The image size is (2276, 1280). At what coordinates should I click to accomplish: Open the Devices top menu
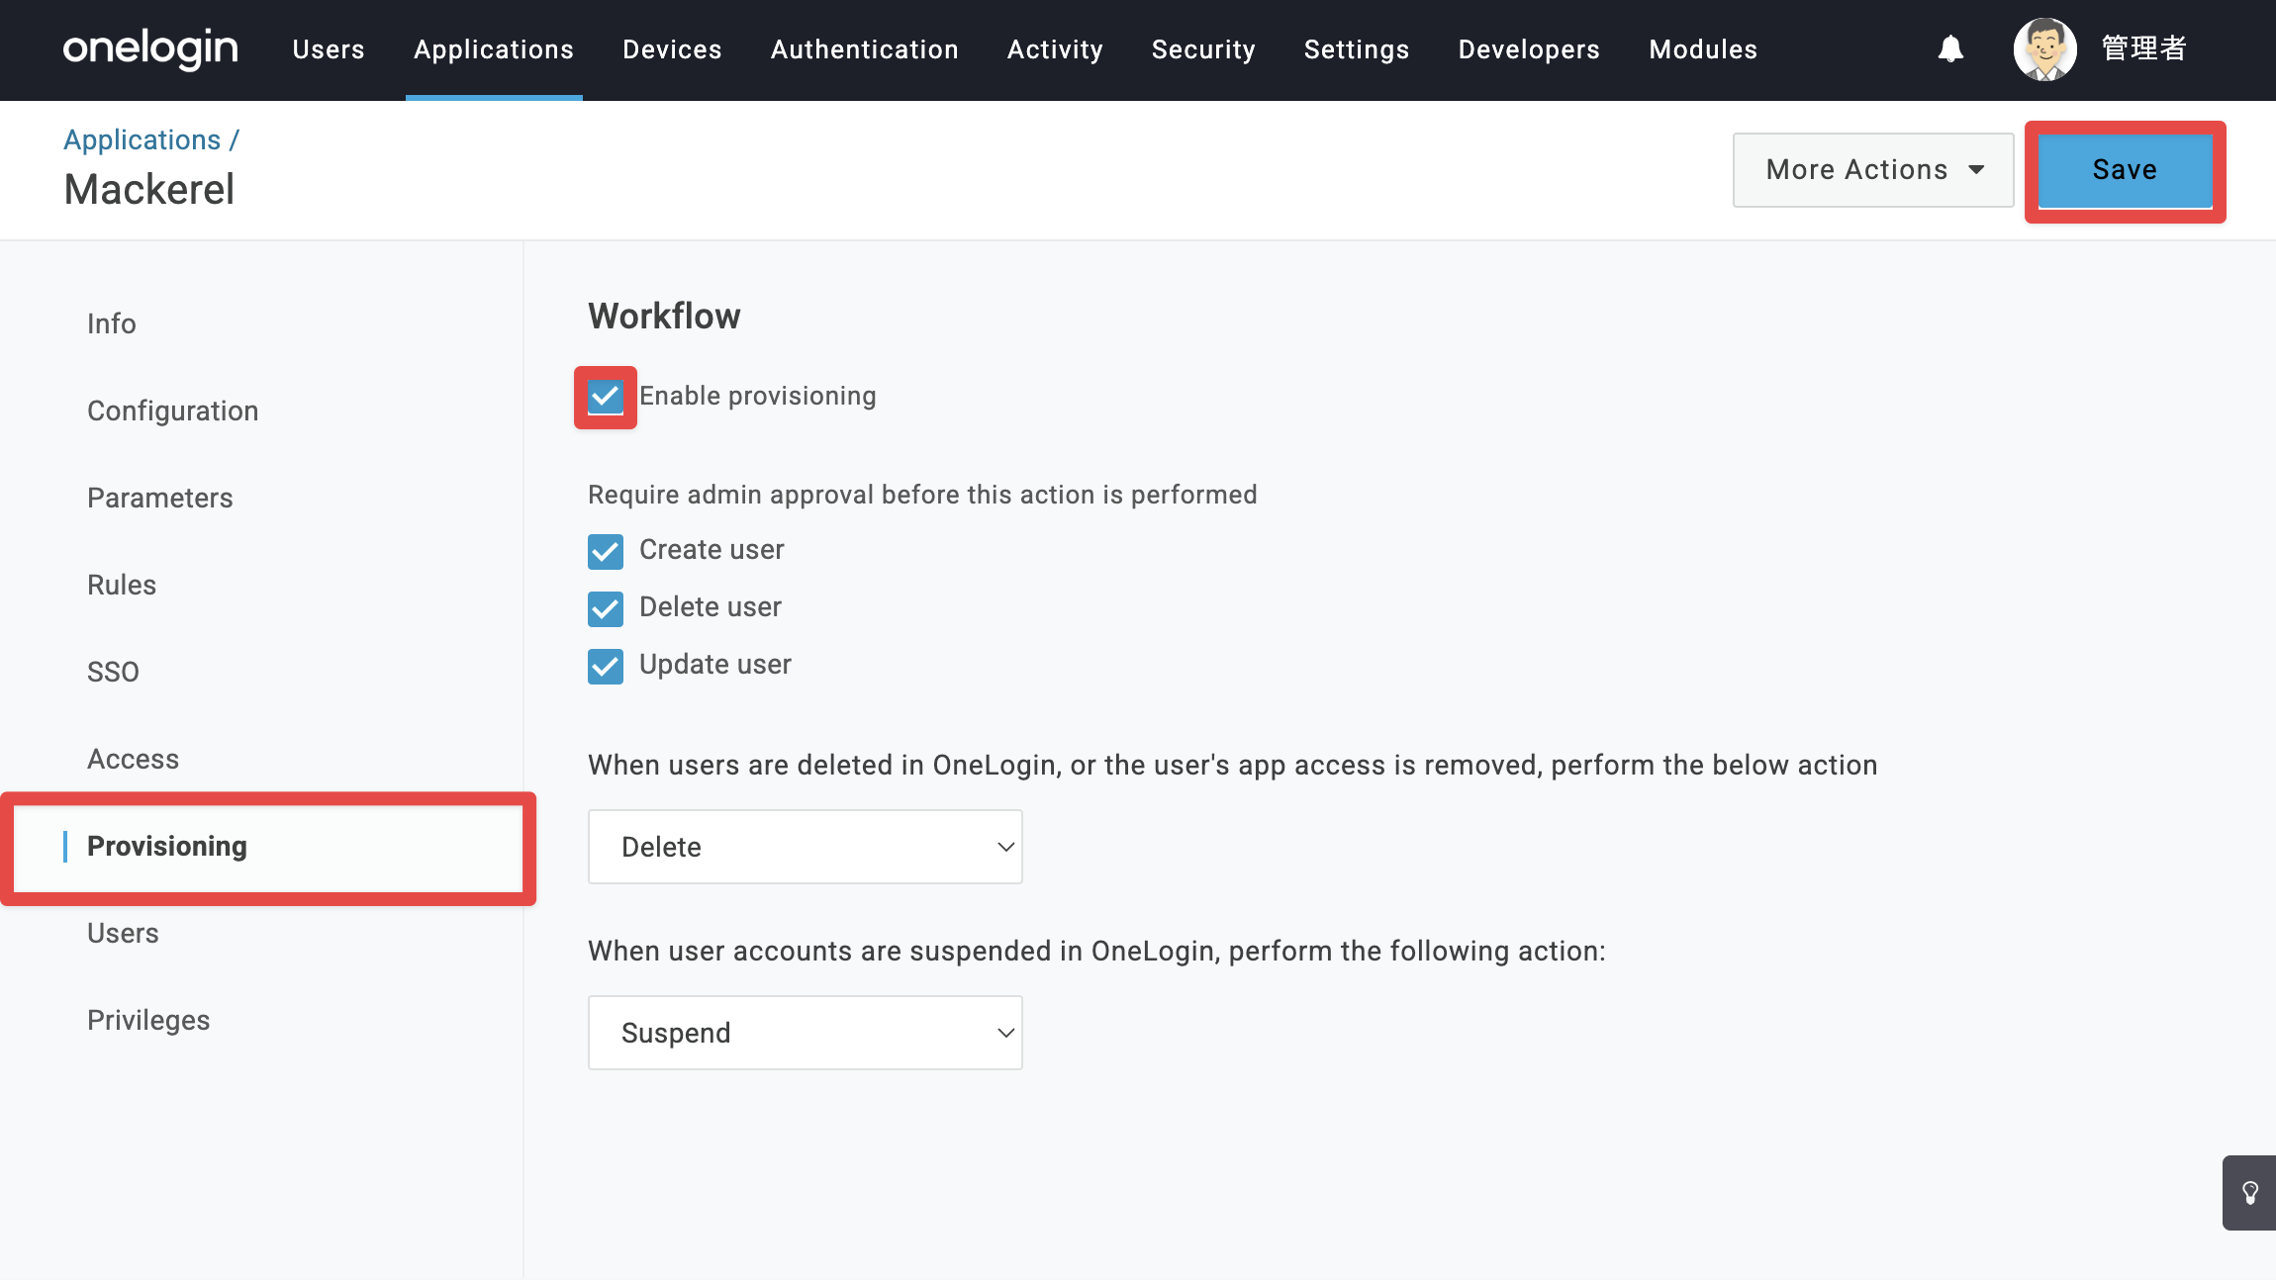point(672,49)
